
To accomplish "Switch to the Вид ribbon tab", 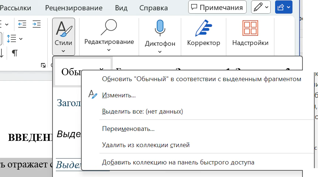I will [x=121, y=8].
